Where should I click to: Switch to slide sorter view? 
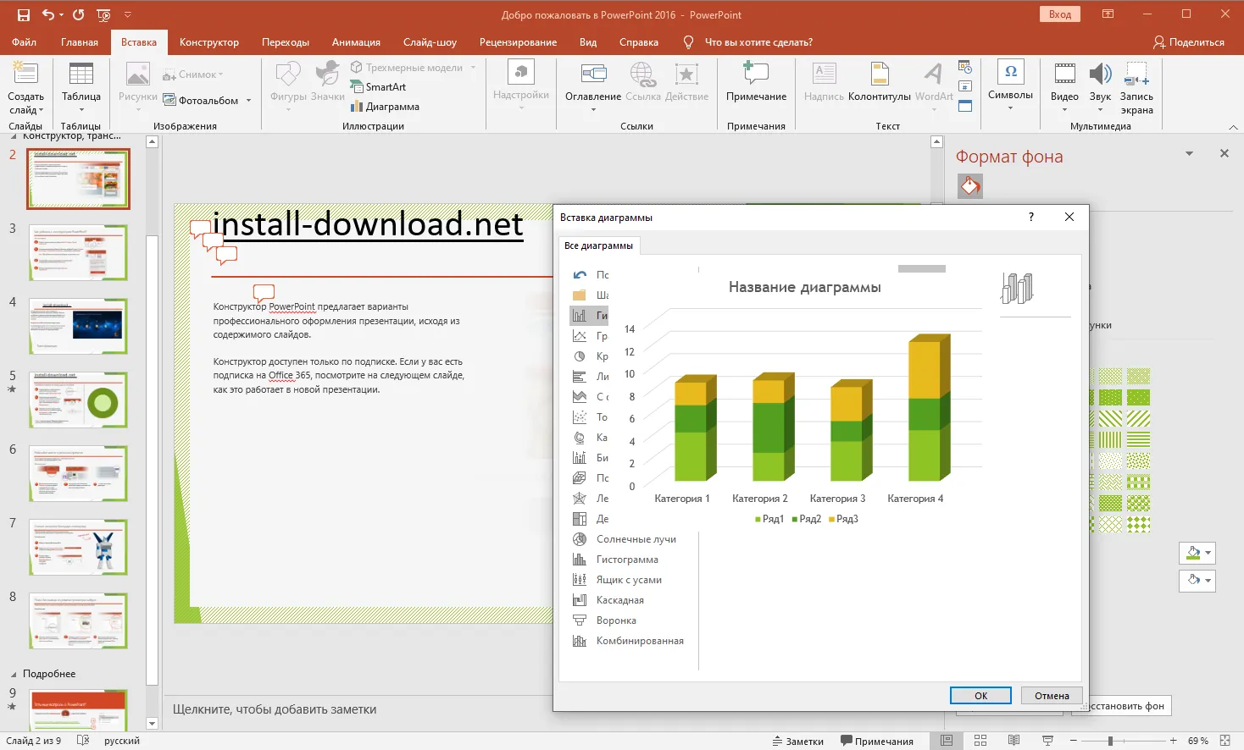tap(980, 741)
